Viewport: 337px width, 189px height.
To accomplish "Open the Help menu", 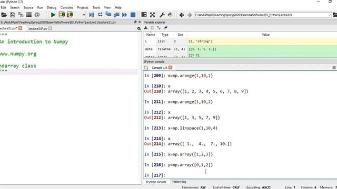I will point(118,7).
